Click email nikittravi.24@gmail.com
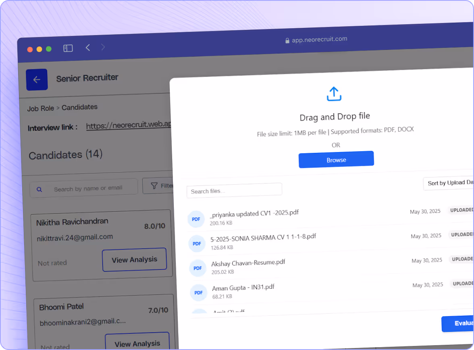This screenshot has height=350, width=474. pos(75,237)
